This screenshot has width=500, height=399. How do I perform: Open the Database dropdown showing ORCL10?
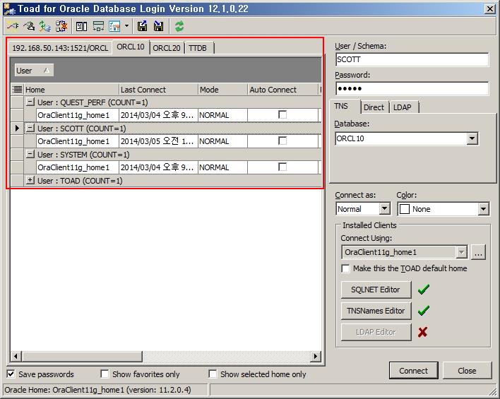472,139
